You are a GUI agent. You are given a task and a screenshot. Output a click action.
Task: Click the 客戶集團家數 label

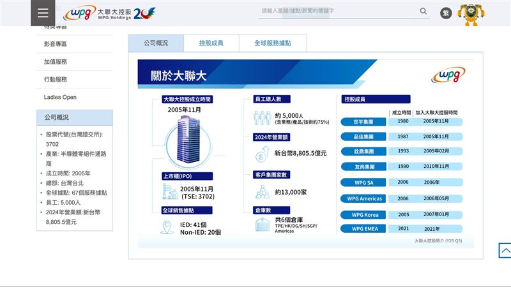click(x=271, y=175)
